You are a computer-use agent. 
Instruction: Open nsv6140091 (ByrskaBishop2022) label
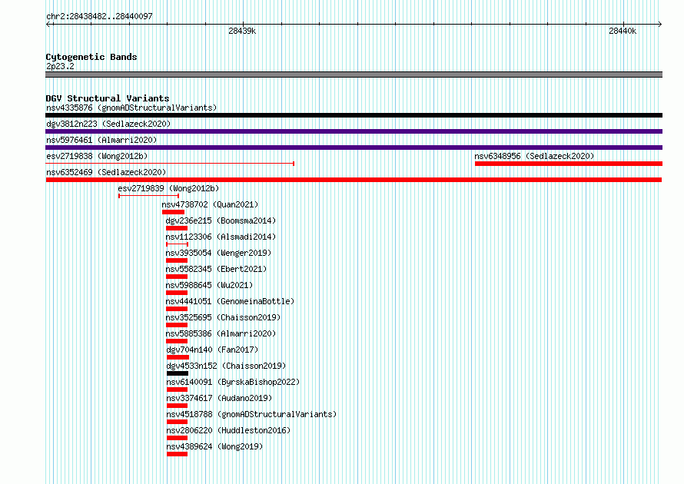[x=233, y=382]
